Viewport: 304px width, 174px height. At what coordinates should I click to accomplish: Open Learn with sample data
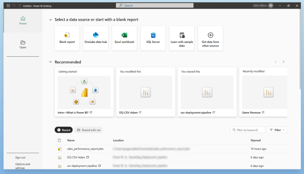pyautogui.click(x=182, y=38)
